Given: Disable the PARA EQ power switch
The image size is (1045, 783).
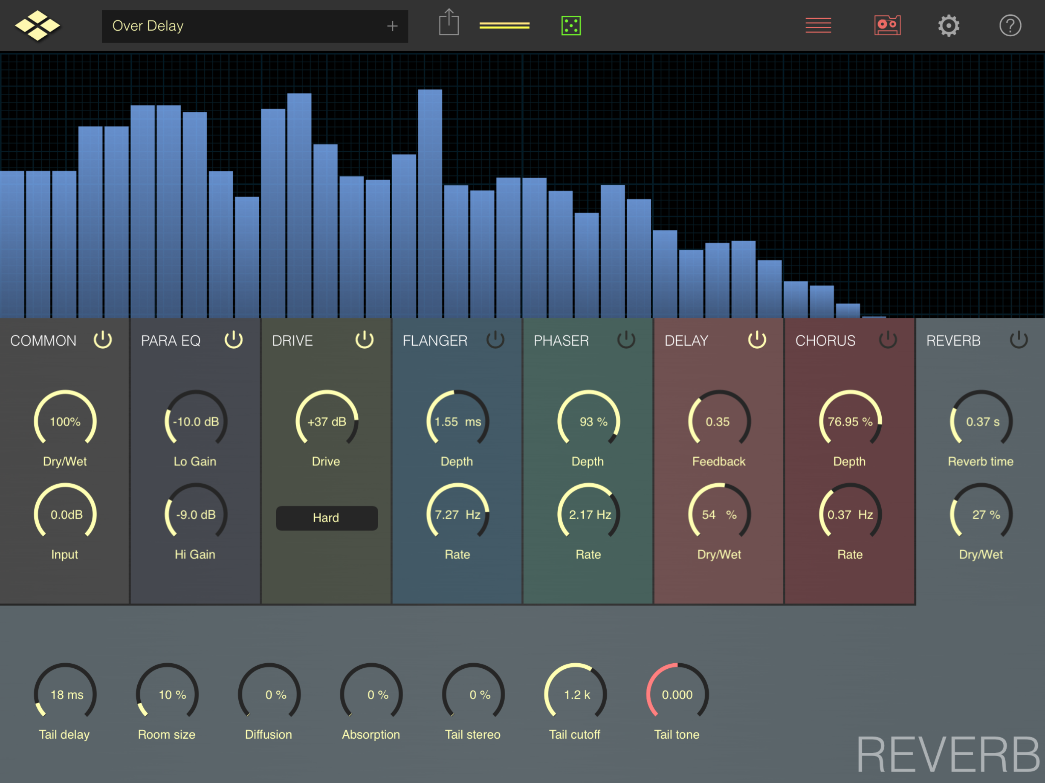Looking at the screenshot, I should [233, 340].
